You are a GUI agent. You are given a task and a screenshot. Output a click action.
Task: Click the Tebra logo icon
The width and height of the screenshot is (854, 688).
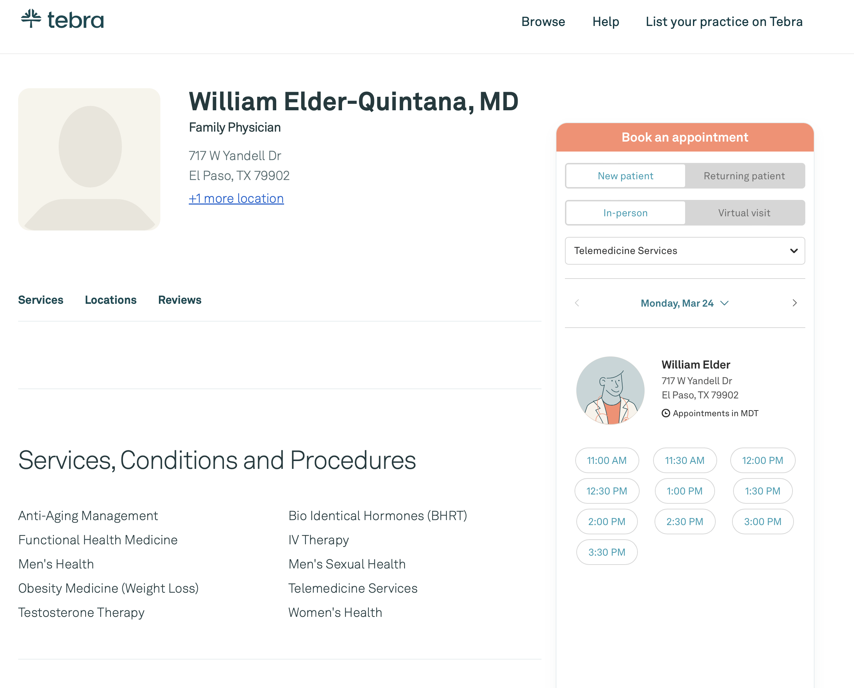click(31, 18)
